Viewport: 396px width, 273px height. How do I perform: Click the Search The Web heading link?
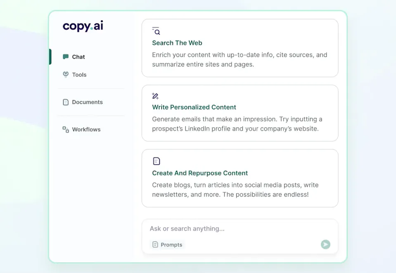[177, 43]
